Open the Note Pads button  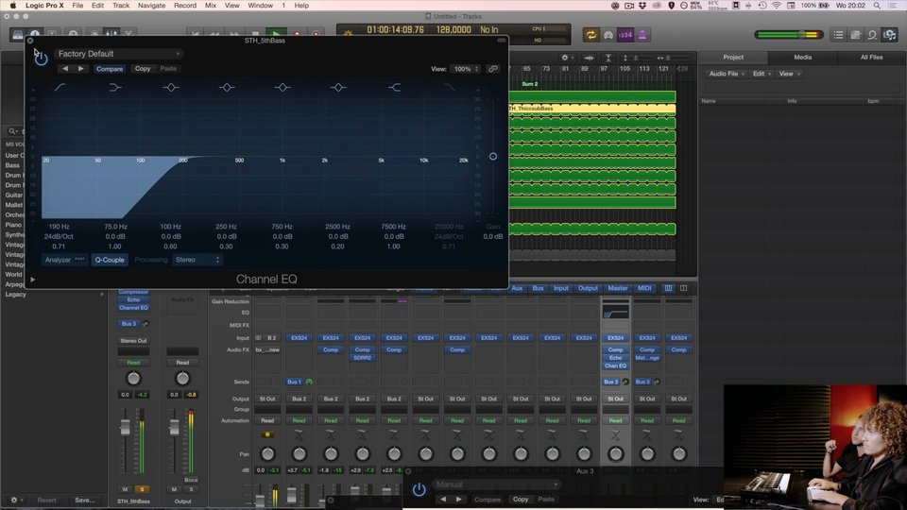tap(856, 35)
